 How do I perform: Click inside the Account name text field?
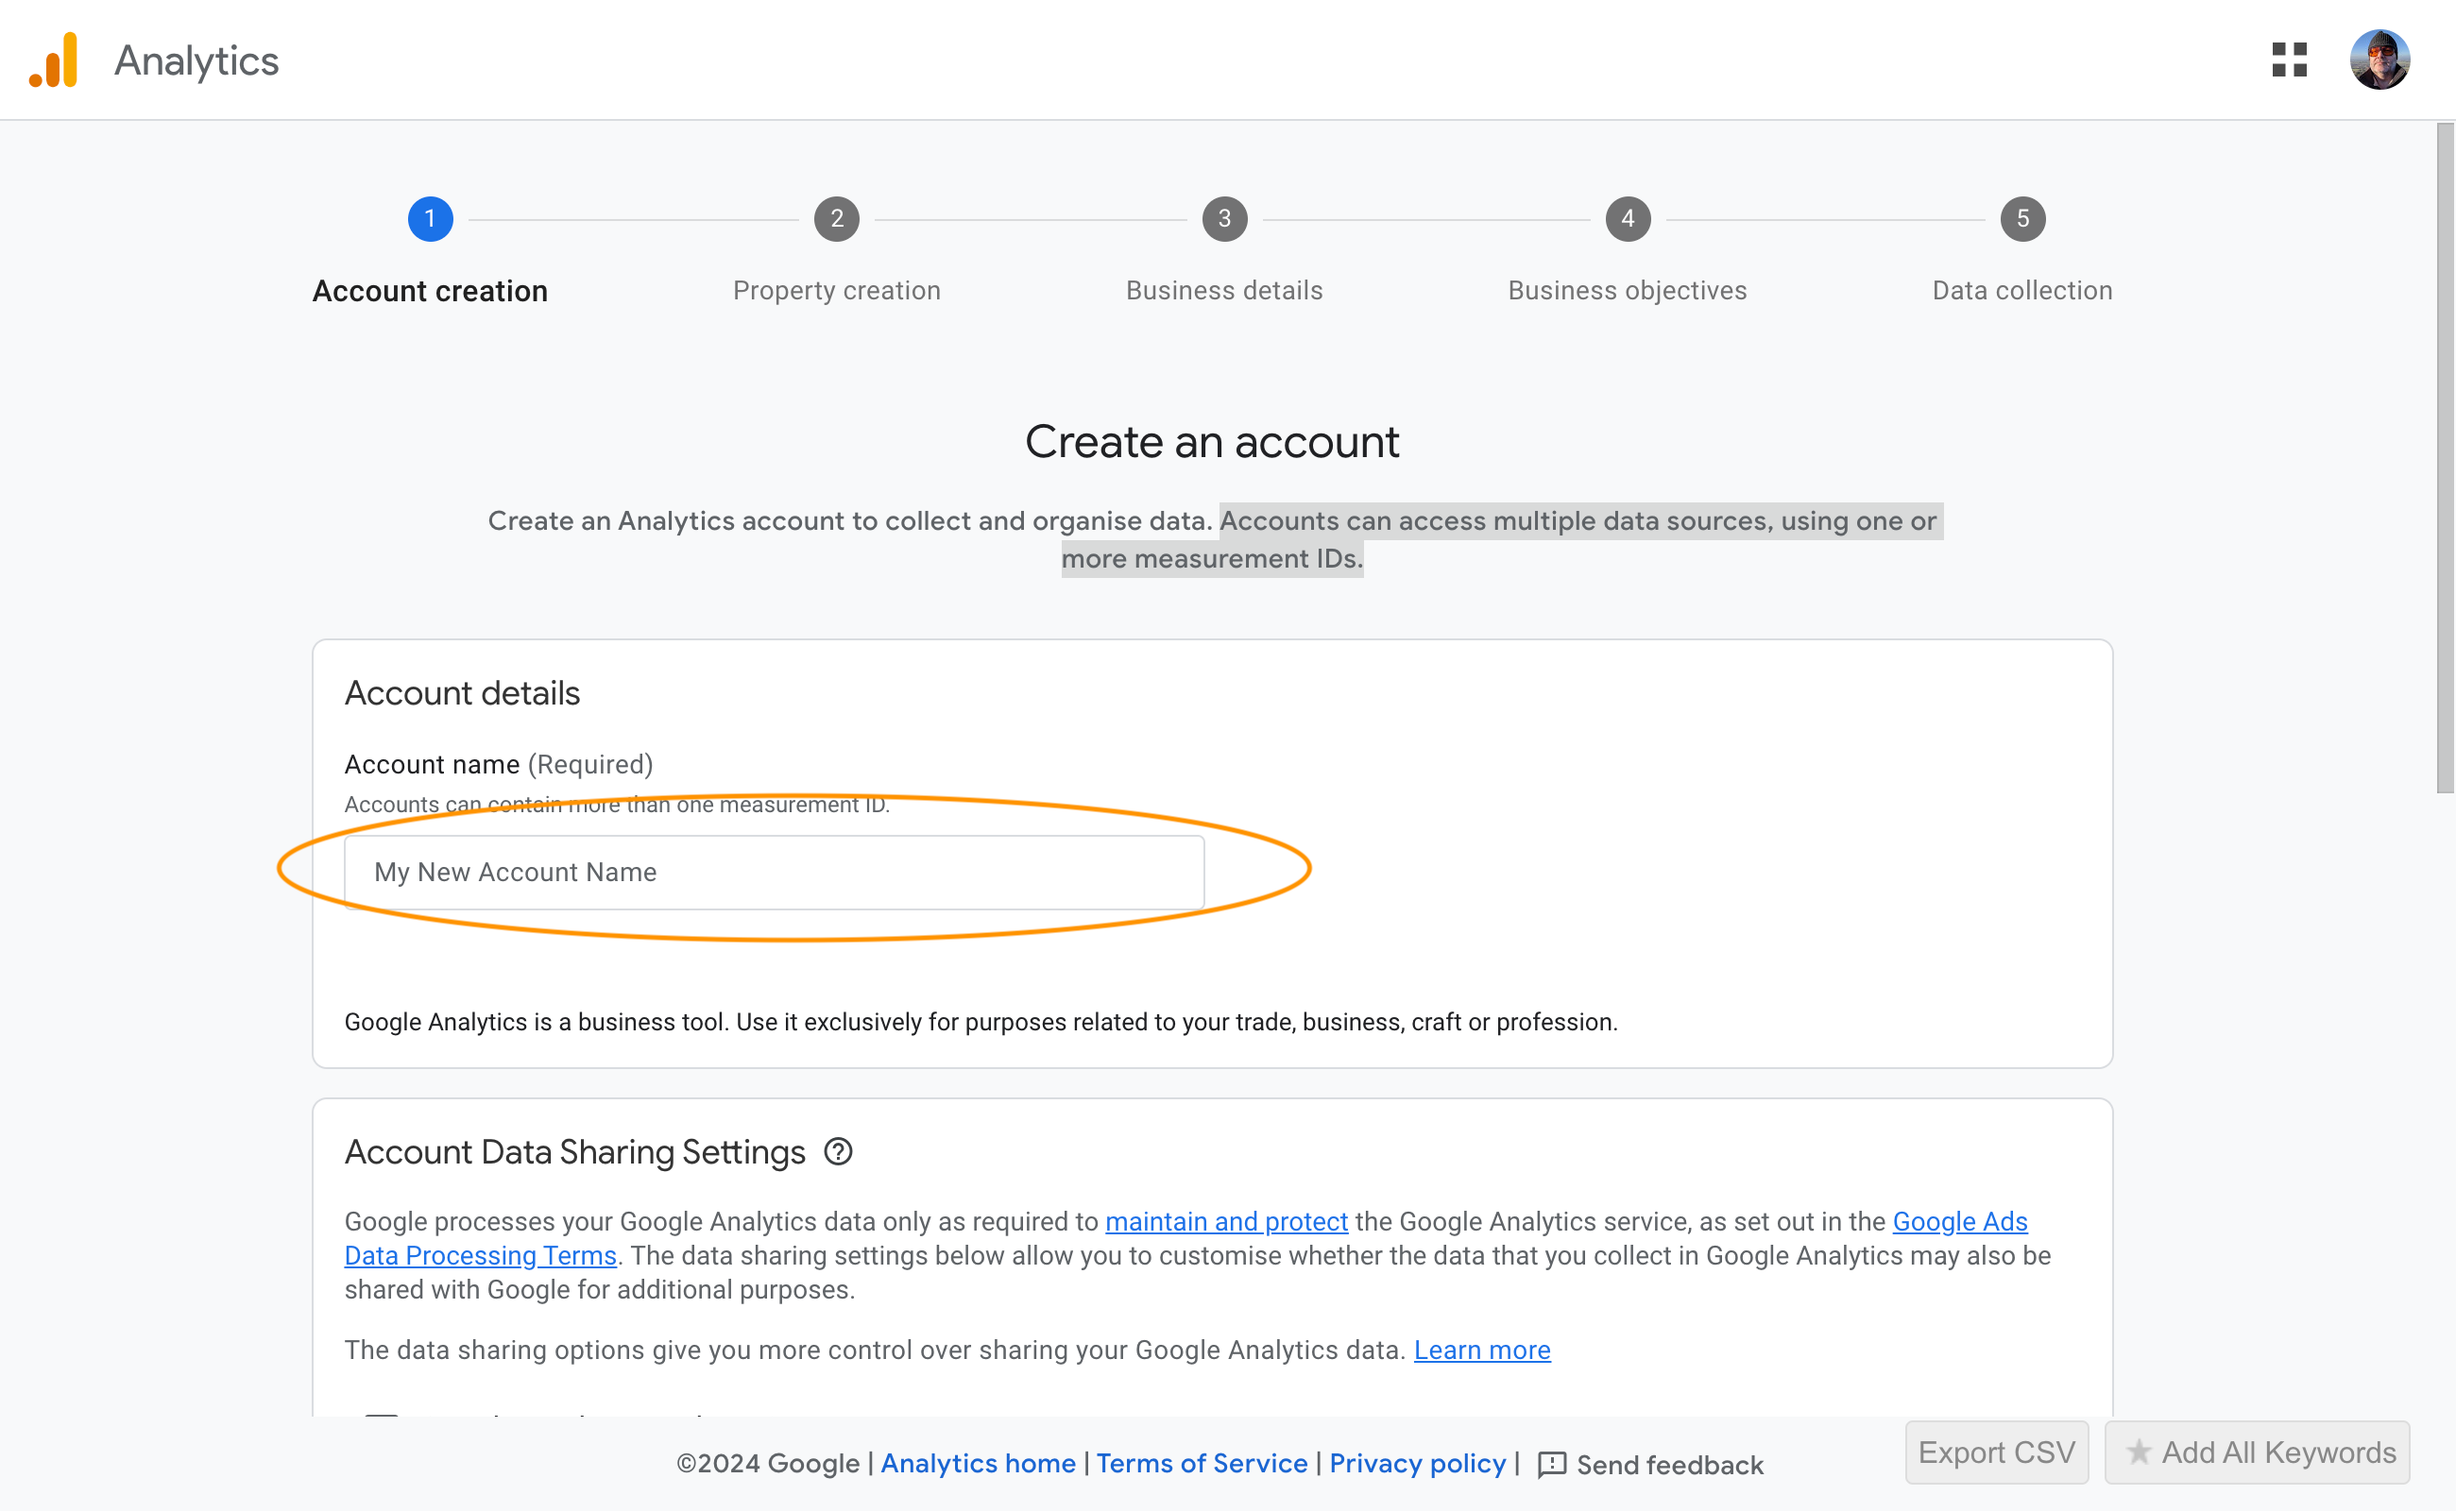point(774,871)
